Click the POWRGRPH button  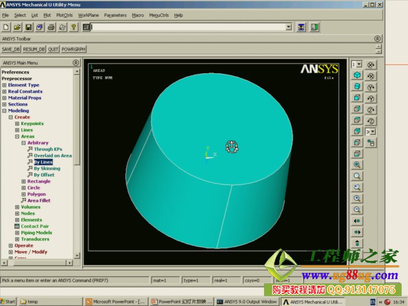click(73, 49)
